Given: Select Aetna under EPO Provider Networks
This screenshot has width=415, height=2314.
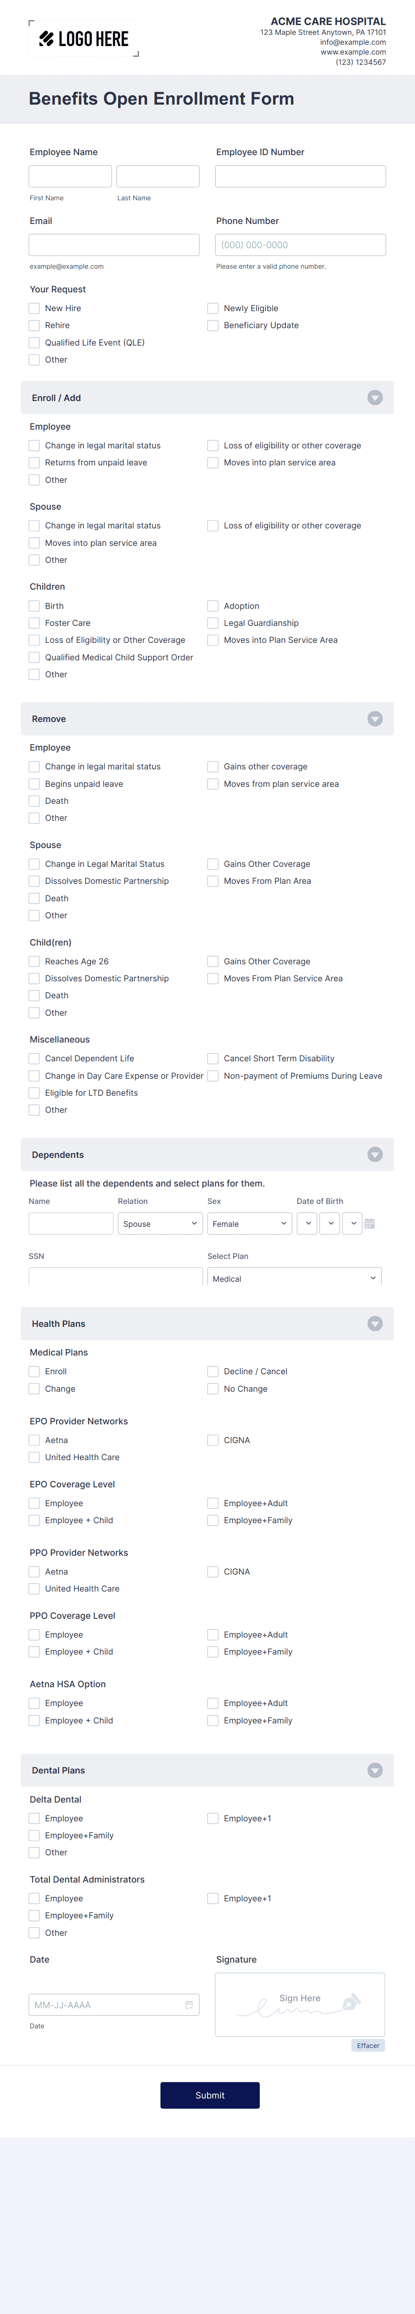Looking at the screenshot, I should pyautogui.click(x=34, y=1440).
